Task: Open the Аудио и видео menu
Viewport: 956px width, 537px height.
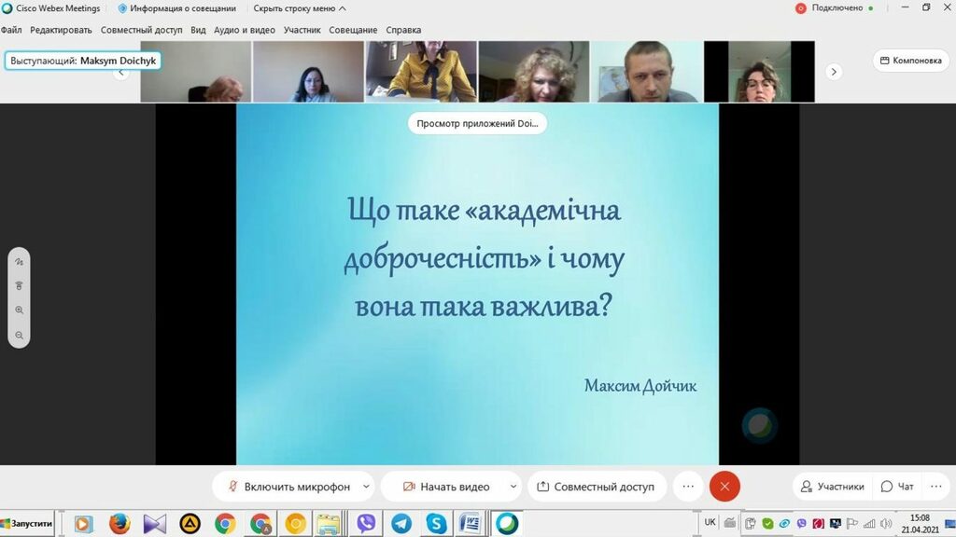Action: point(245,30)
